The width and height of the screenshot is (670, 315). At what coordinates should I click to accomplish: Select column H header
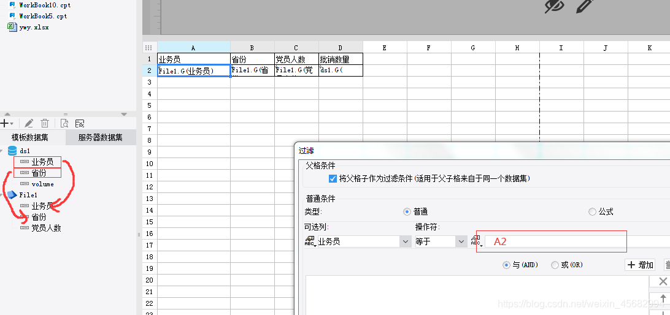[x=517, y=48]
